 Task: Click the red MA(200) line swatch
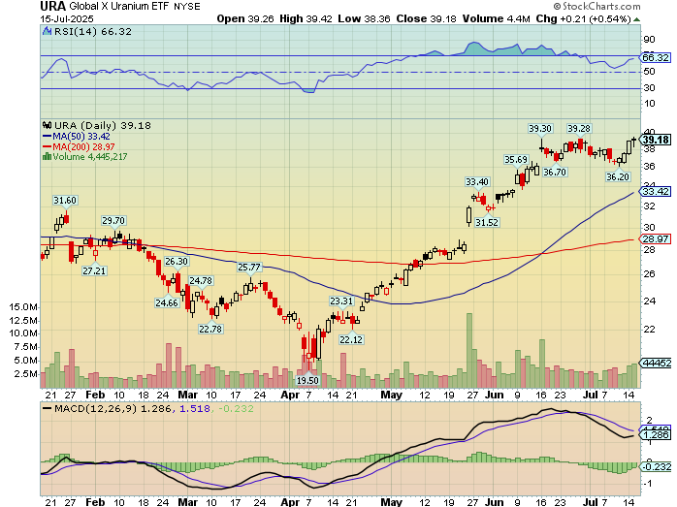point(47,146)
